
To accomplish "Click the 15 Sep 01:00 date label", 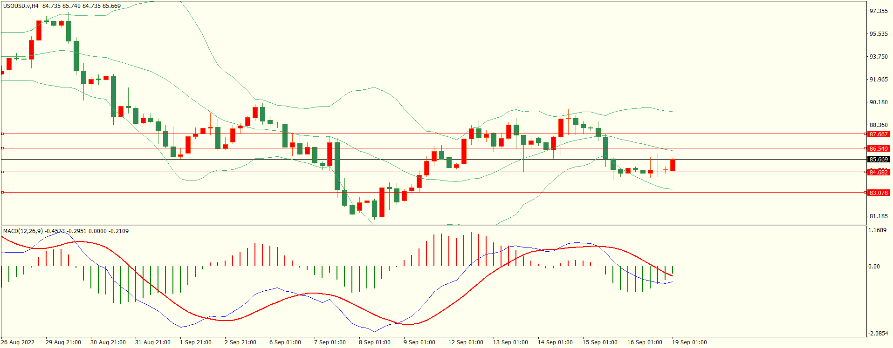I will click(x=600, y=342).
